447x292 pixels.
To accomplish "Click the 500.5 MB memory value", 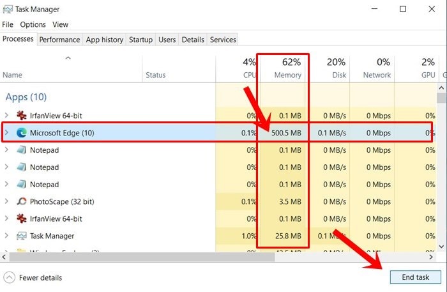I will click(x=286, y=133).
